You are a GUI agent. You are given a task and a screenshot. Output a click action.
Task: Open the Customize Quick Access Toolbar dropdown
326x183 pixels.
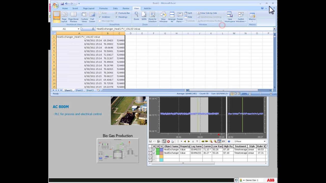(79, 4)
